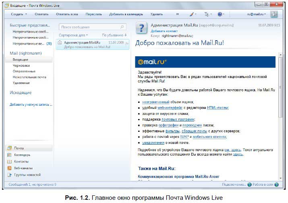This screenshot has width=288, height=203.
Task: Open Веб-каналы RSS feeds
Action: coord(23,168)
